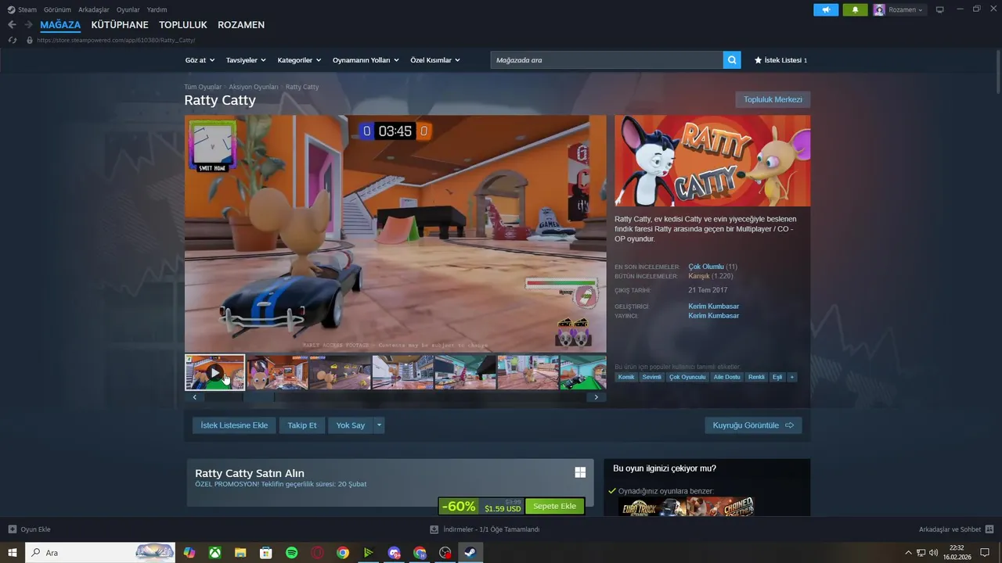Open publisher Kerim Kumbasar link
The width and height of the screenshot is (1002, 563).
pyautogui.click(x=713, y=316)
